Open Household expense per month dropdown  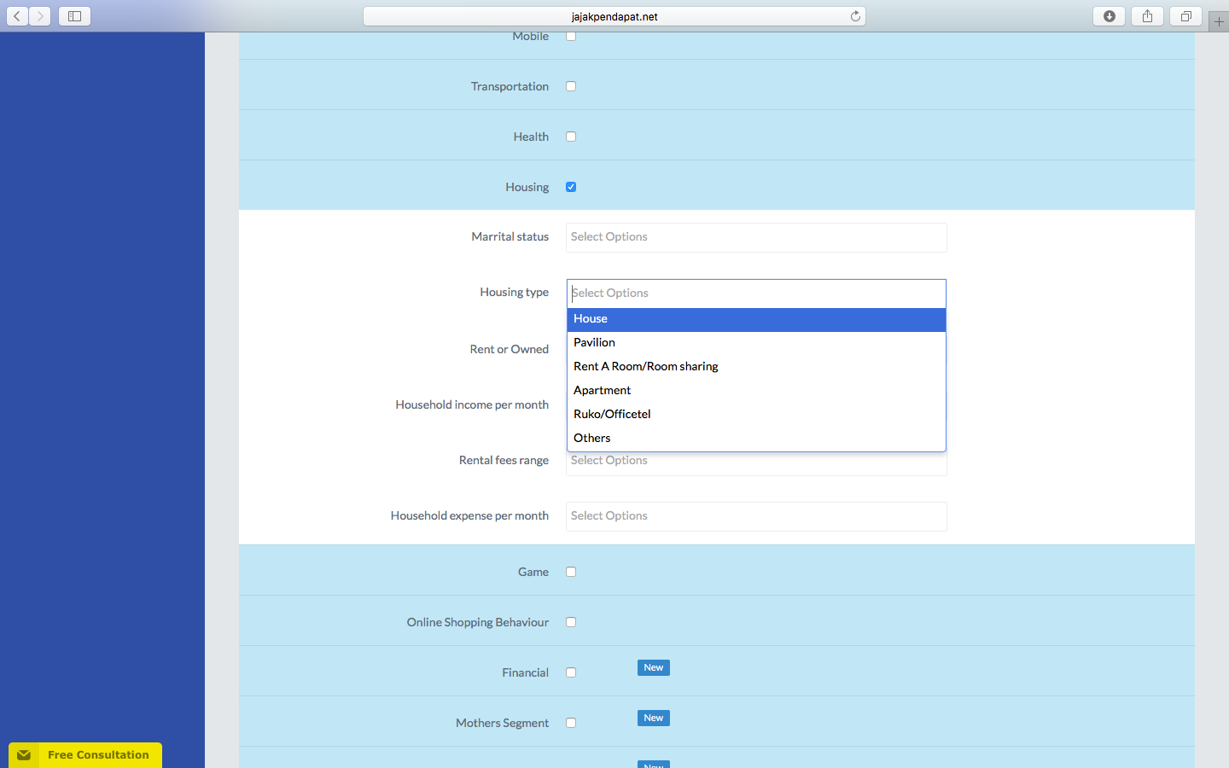(756, 516)
